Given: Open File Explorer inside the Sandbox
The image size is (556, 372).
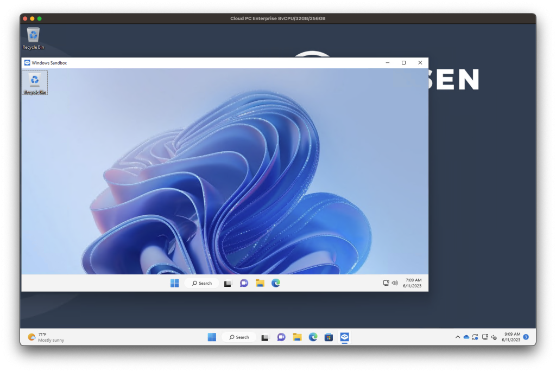Looking at the screenshot, I should [260, 283].
